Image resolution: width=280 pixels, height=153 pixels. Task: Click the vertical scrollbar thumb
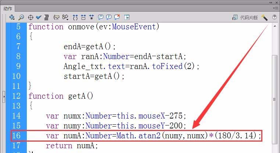pyautogui.click(x=274, y=99)
